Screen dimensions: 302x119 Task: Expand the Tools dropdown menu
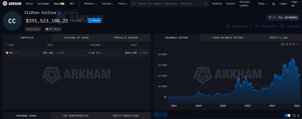123,4
